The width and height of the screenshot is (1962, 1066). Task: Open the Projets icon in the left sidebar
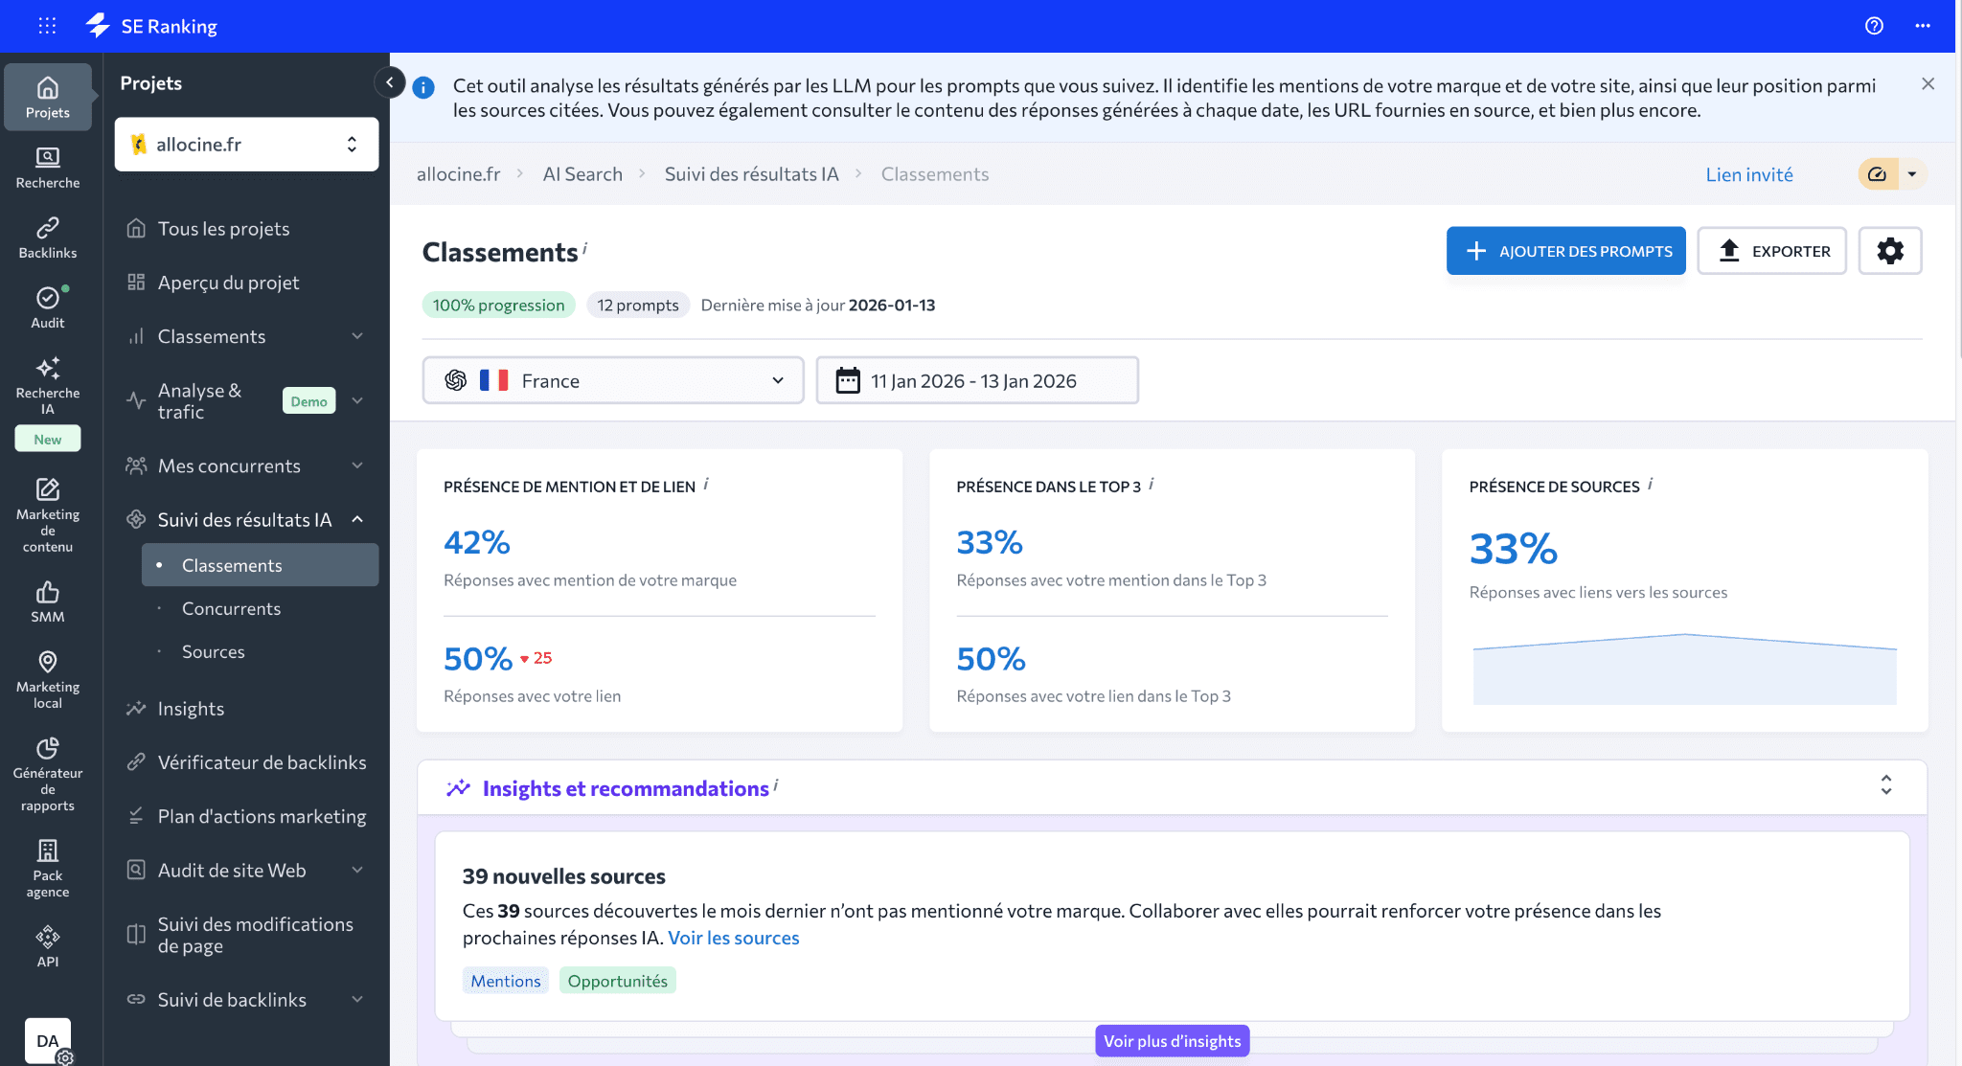47,95
